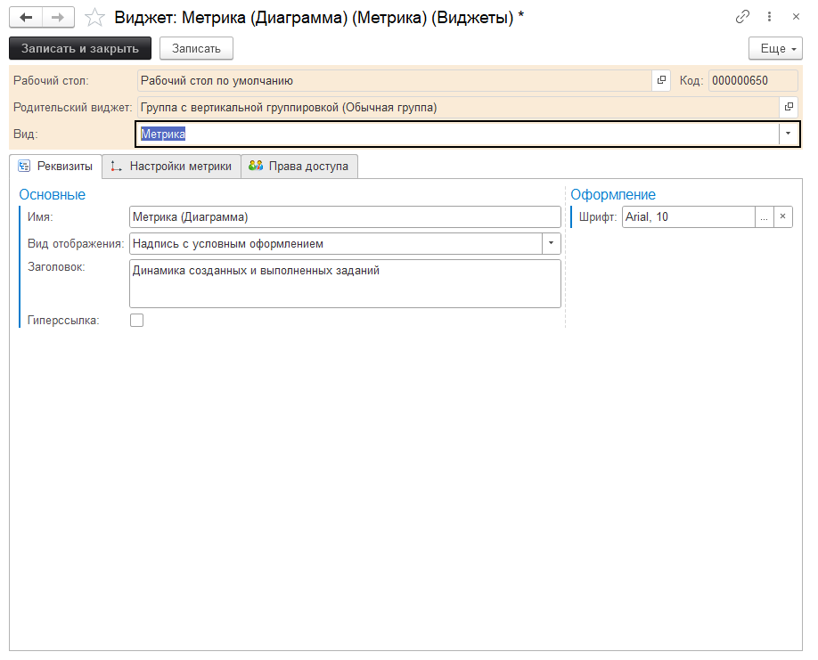Add widget to favorites with star icon
The height and width of the screenshot is (660, 818).
94,17
